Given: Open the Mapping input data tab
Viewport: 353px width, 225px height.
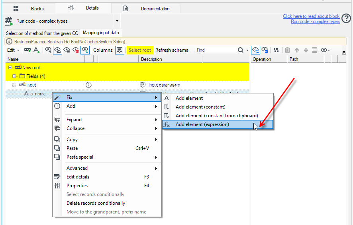Looking at the screenshot, I should pos(101,33).
